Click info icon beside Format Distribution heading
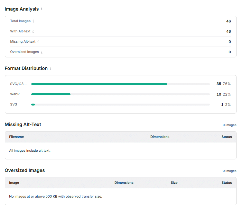 pyautogui.click(x=51, y=68)
